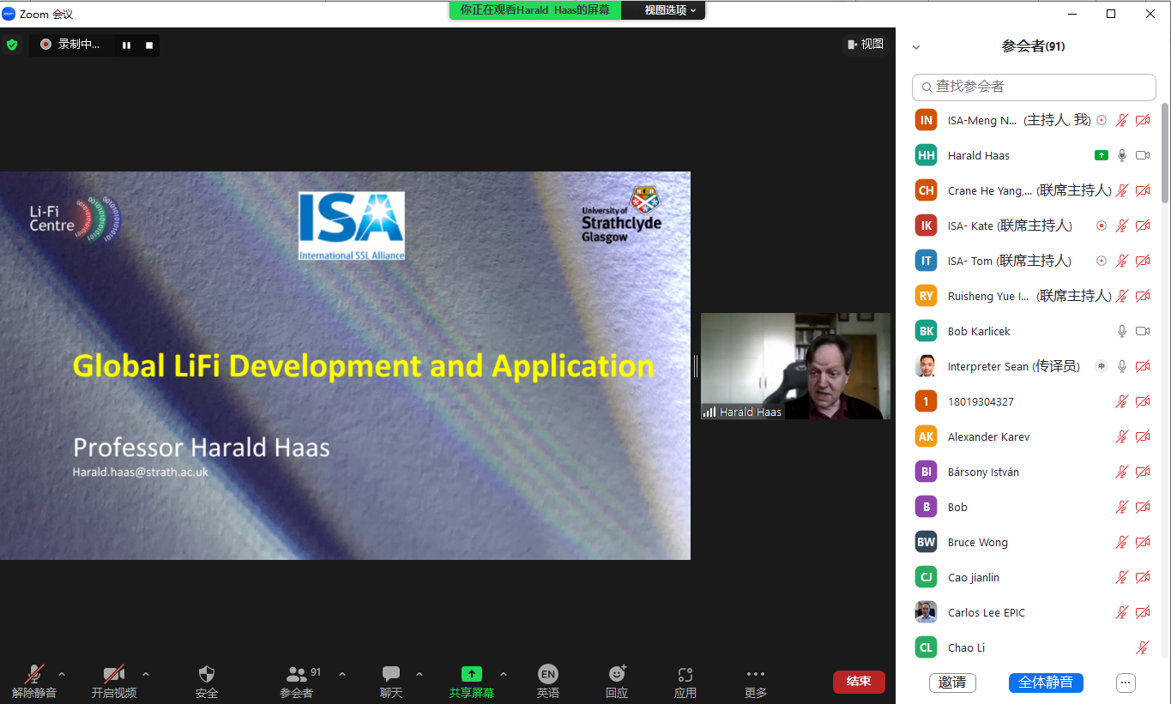Start video using camera toggle
Viewport: 1171px width, 704px height.
click(x=113, y=674)
